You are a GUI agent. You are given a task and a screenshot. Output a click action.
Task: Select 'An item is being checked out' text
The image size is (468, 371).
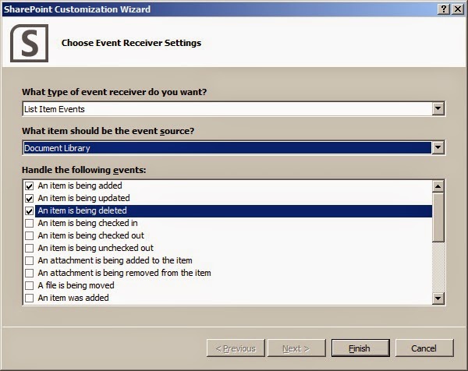click(x=90, y=235)
